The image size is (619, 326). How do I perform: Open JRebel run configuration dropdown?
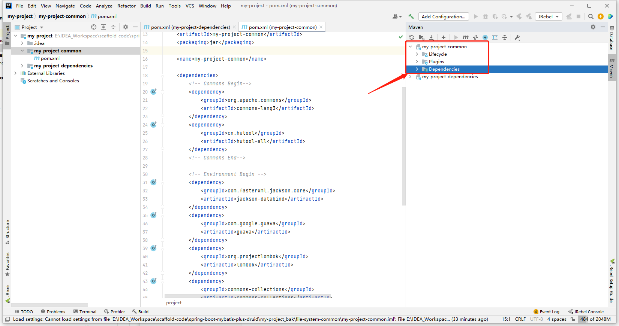click(x=549, y=16)
